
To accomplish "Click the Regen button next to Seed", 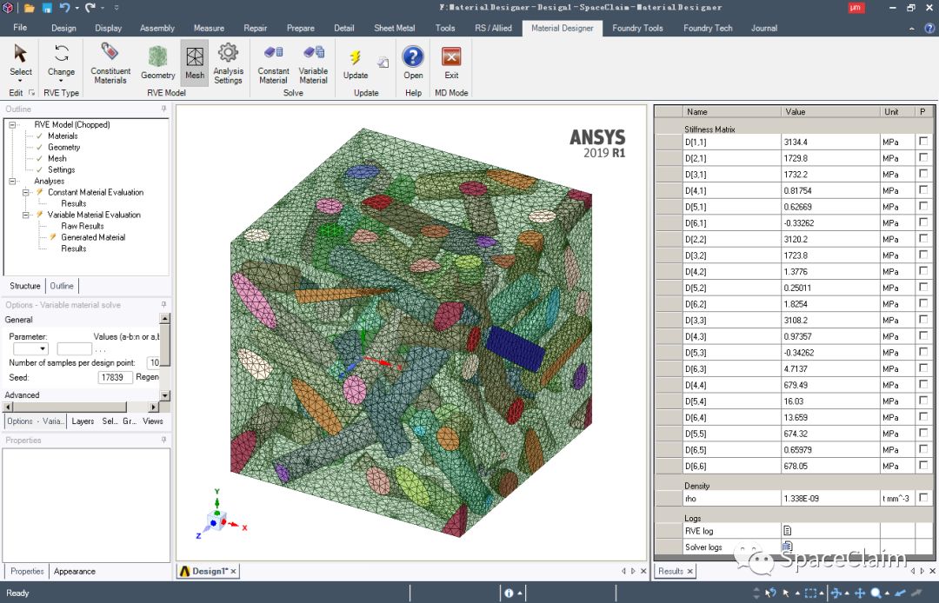I will click(148, 376).
